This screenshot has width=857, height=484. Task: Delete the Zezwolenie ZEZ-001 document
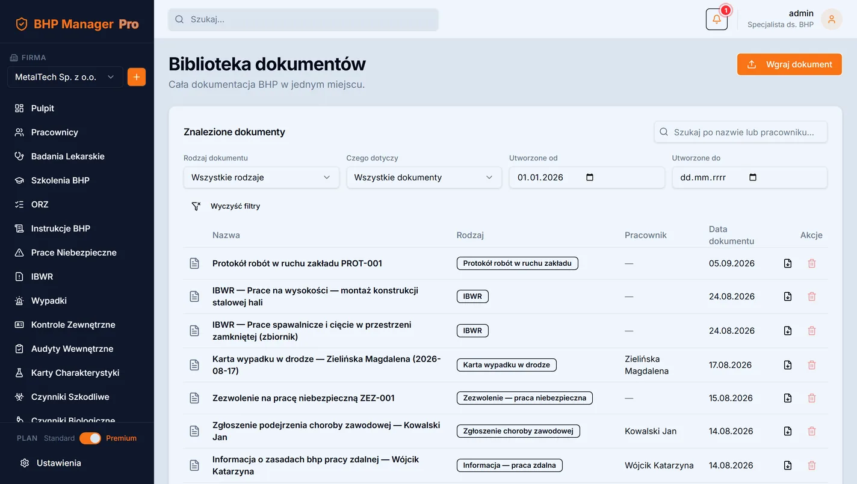(812, 398)
